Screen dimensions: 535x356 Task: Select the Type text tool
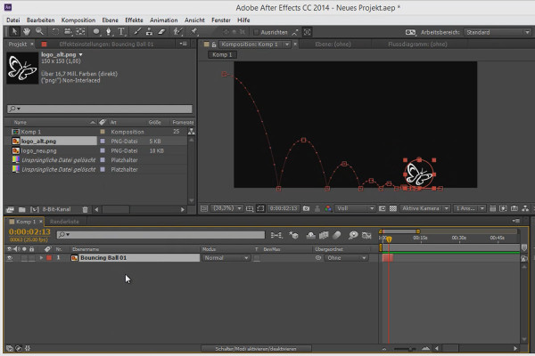point(121,32)
